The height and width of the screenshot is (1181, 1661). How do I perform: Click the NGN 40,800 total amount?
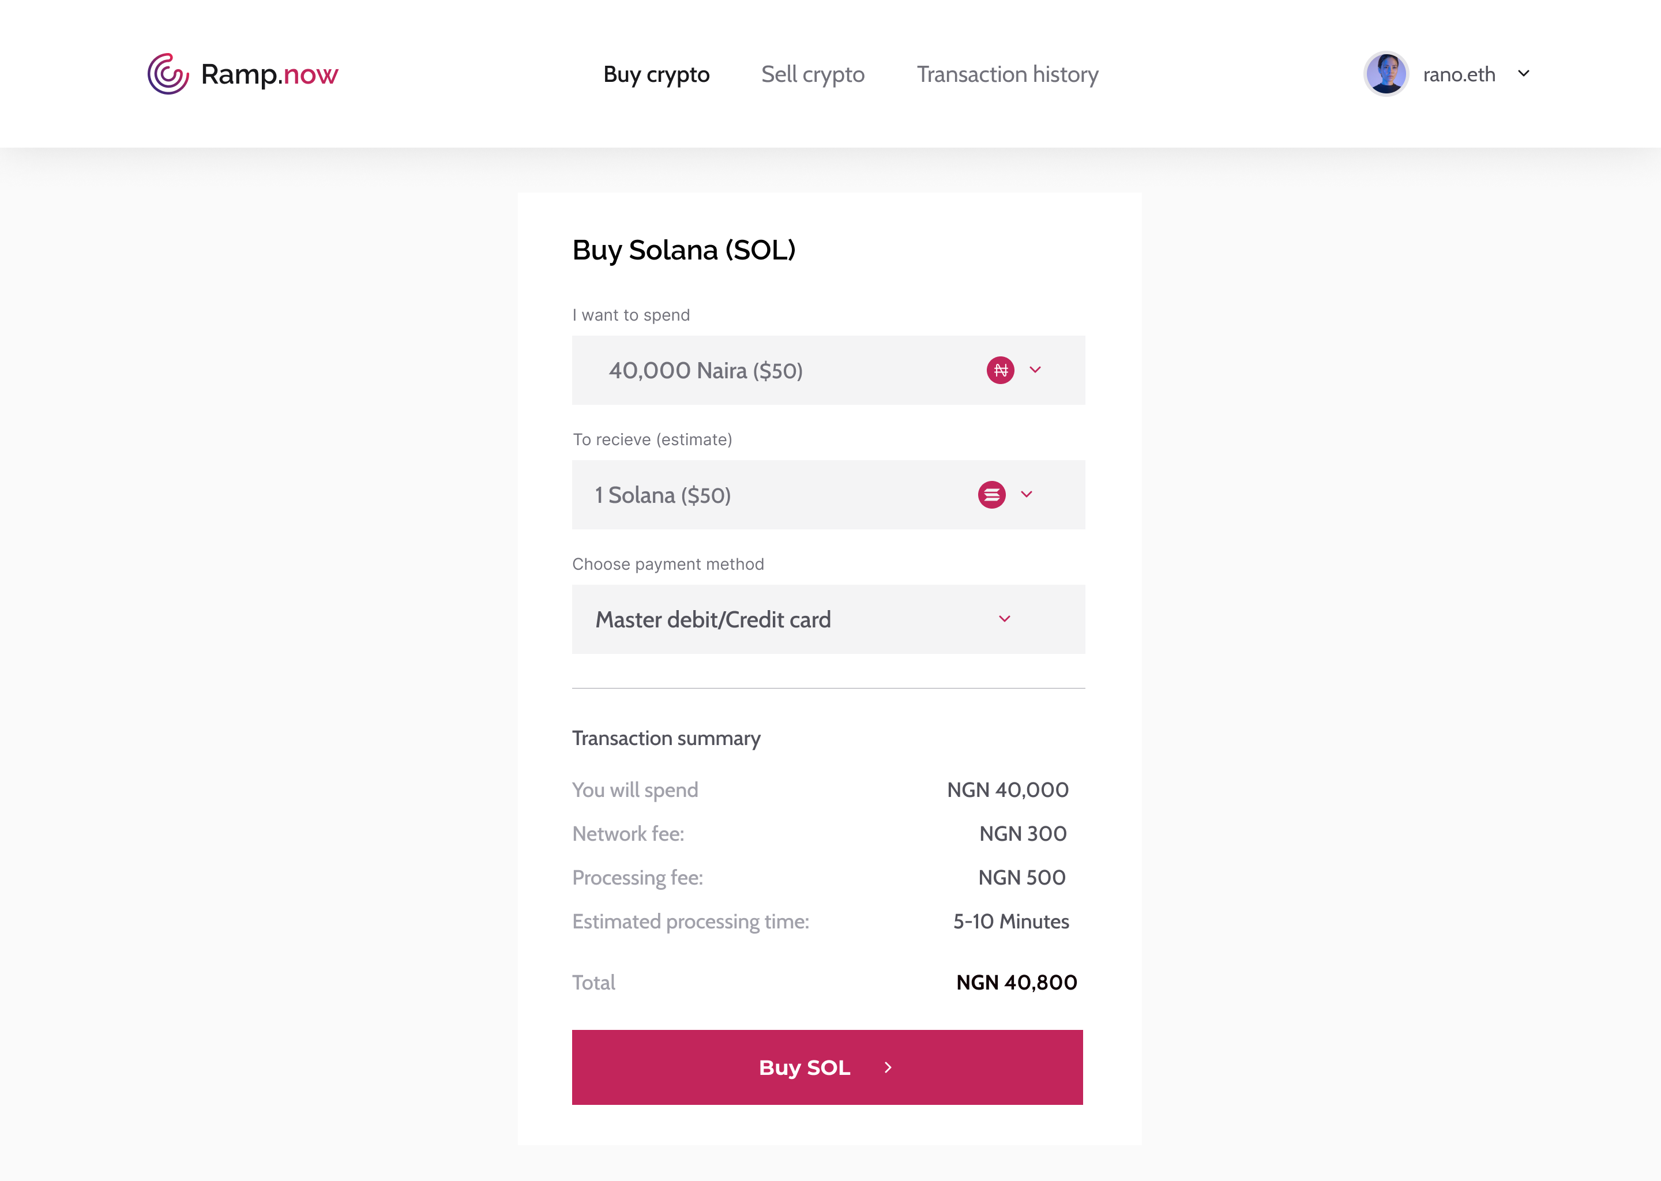1016,983
